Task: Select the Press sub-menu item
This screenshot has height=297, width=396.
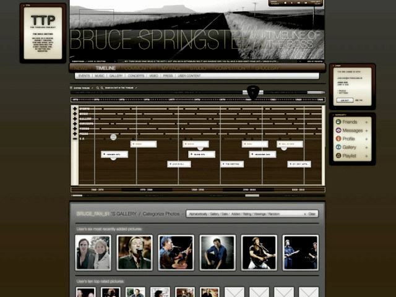Action: (168, 75)
